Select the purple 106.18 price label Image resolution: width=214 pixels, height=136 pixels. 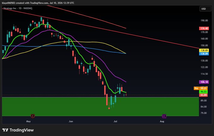(204, 82)
